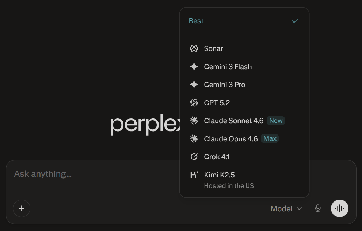
Task: Click the plus button to attach files
Action: [x=22, y=208]
